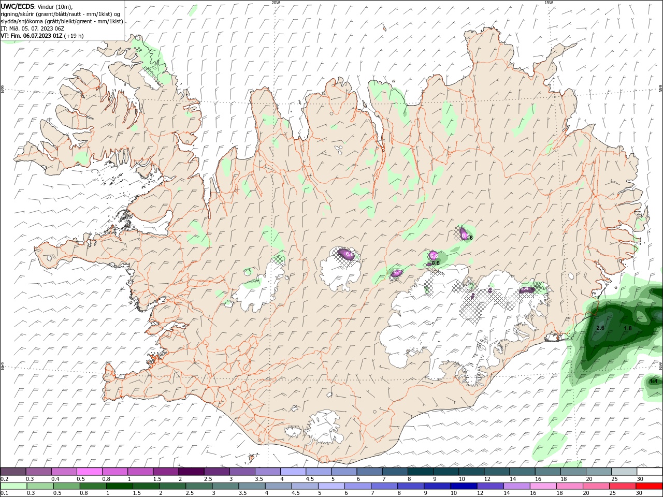Pick the rain legend swatch starting at 2

click(172, 486)
